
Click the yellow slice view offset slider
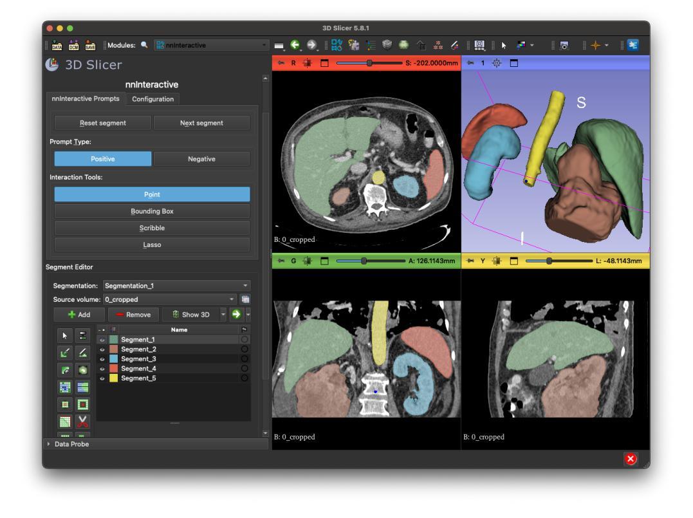tap(559, 261)
